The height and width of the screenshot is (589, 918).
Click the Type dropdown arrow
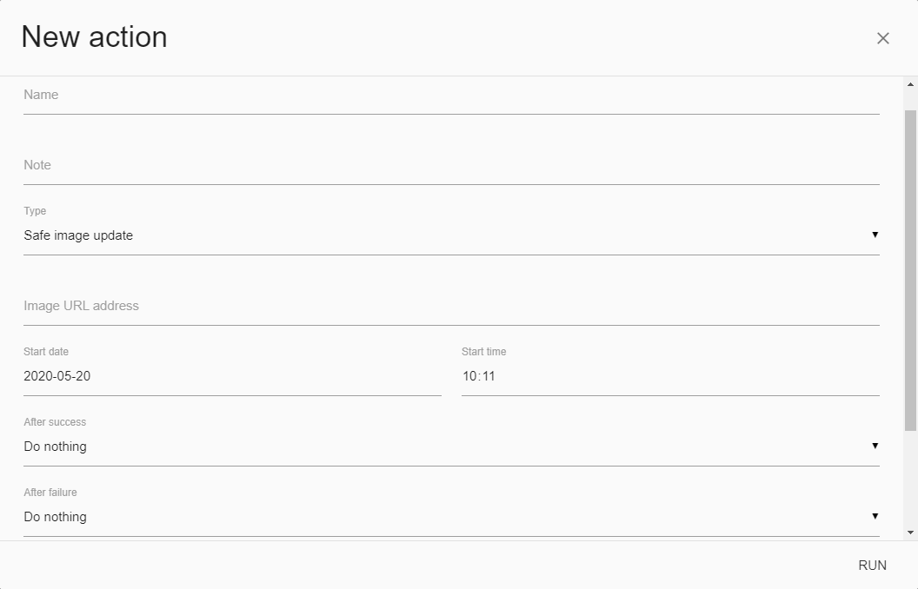click(x=875, y=235)
